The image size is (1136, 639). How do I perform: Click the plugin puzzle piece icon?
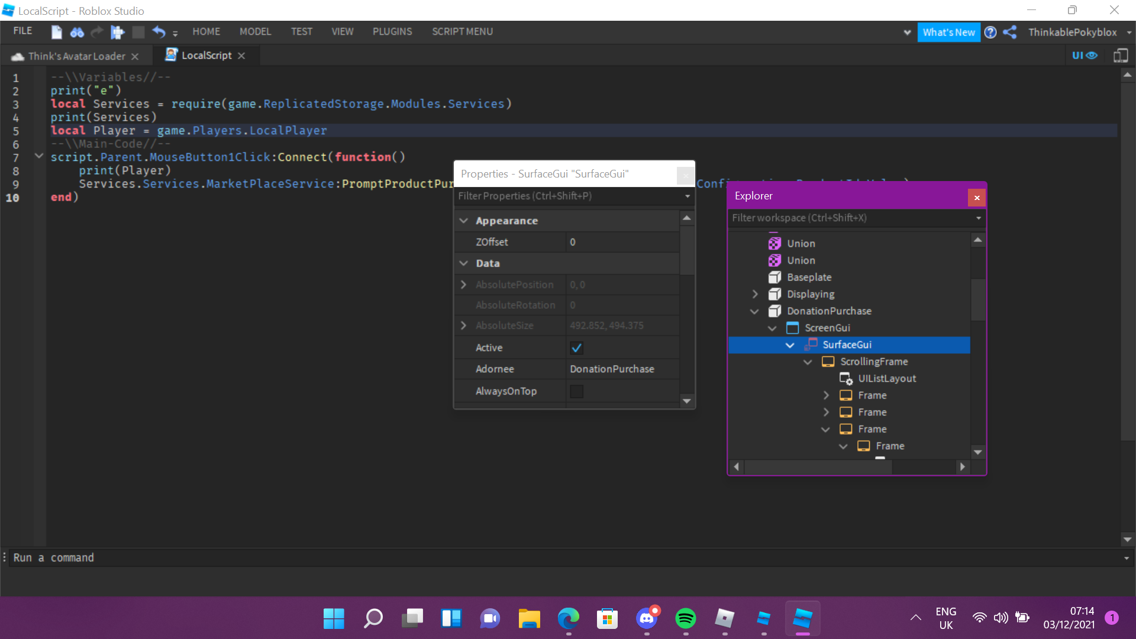pyautogui.click(x=117, y=32)
